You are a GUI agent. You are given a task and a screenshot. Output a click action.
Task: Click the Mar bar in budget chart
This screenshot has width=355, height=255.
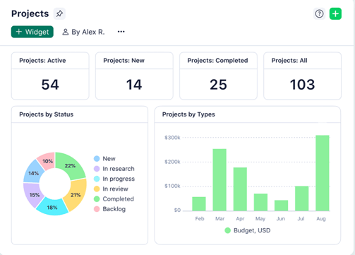tap(219, 180)
